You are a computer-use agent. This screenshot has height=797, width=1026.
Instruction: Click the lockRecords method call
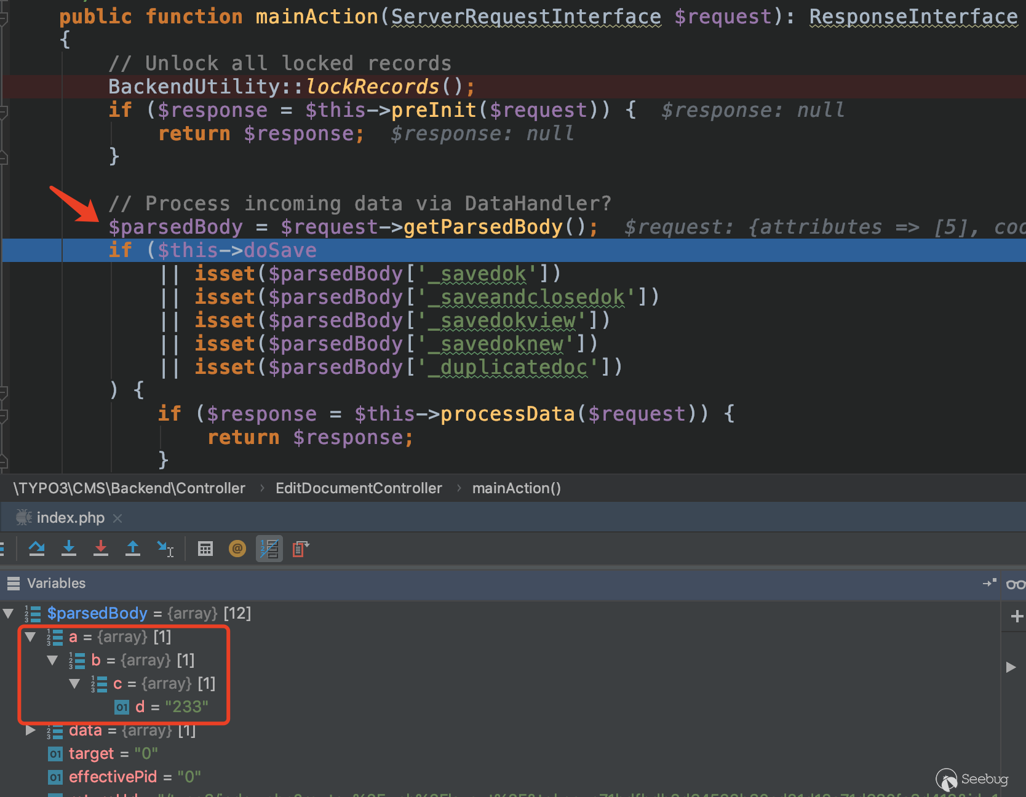pos(373,87)
